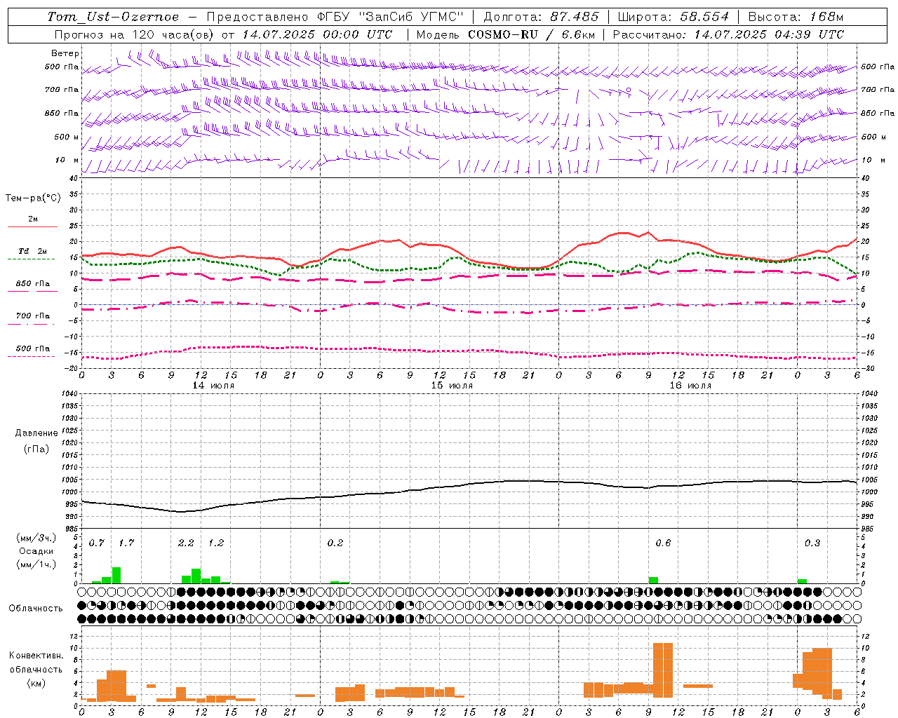The height and width of the screenshot is (718, 898).
Task: Click the date label 14 июля
Action: pos(213,386)
